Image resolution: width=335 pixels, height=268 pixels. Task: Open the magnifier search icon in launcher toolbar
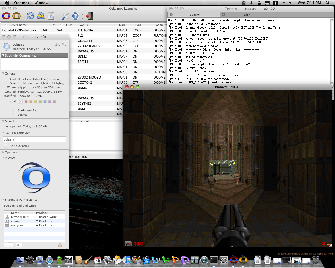point(52,16)
